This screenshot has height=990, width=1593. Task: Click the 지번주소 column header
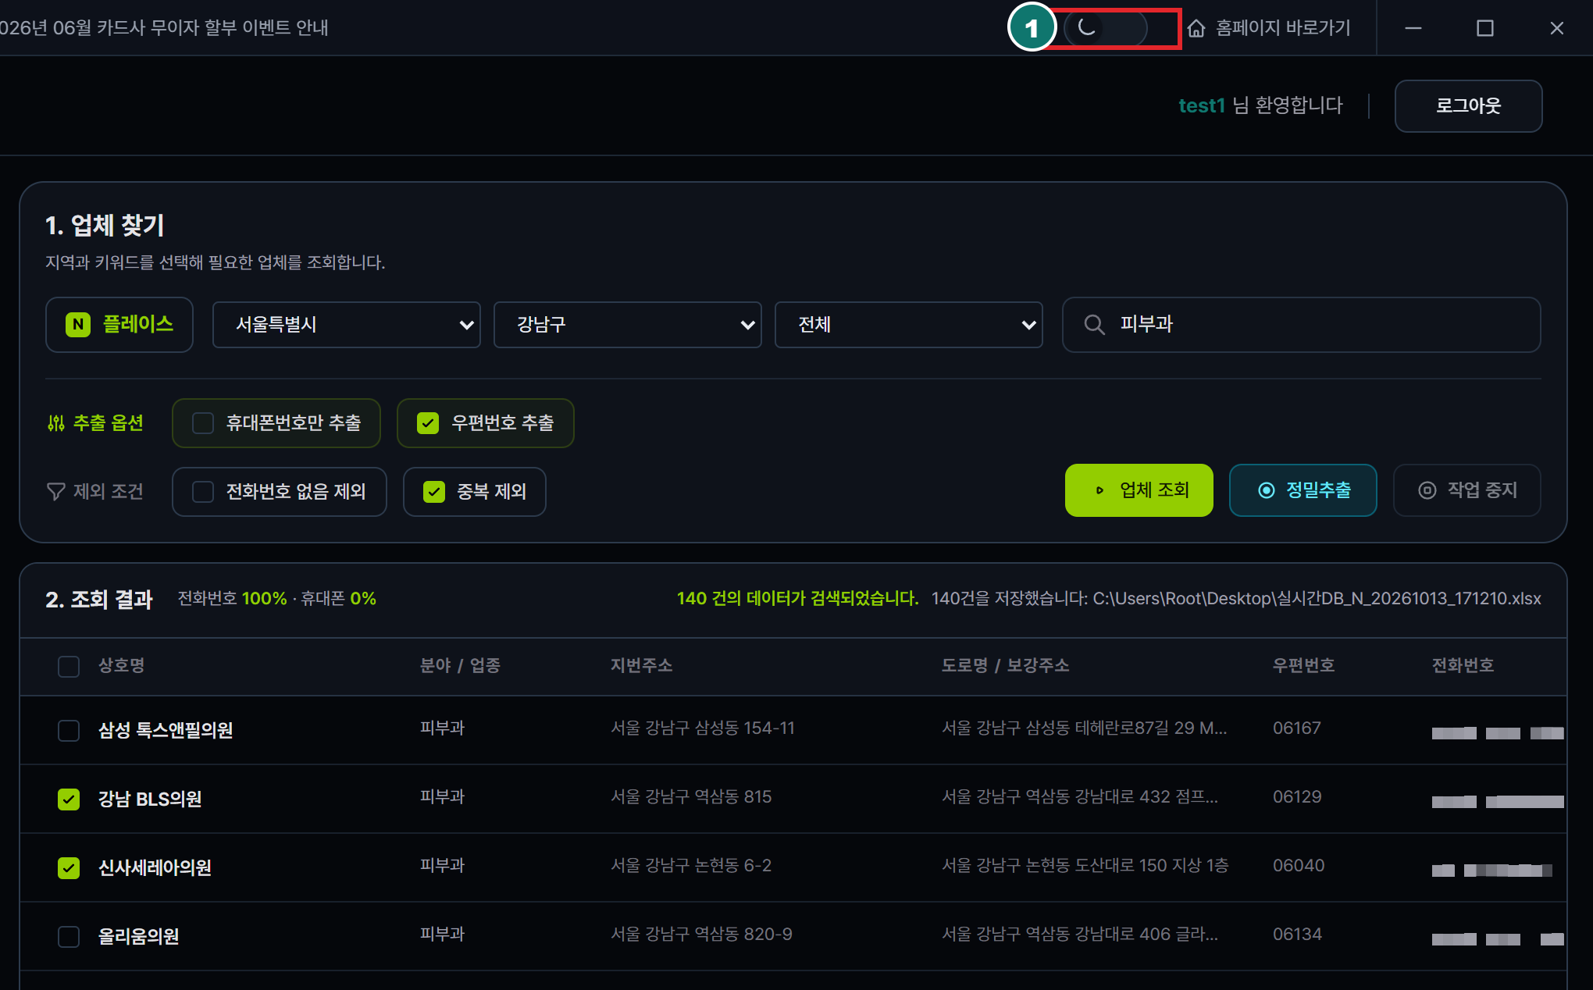[642, 665]
